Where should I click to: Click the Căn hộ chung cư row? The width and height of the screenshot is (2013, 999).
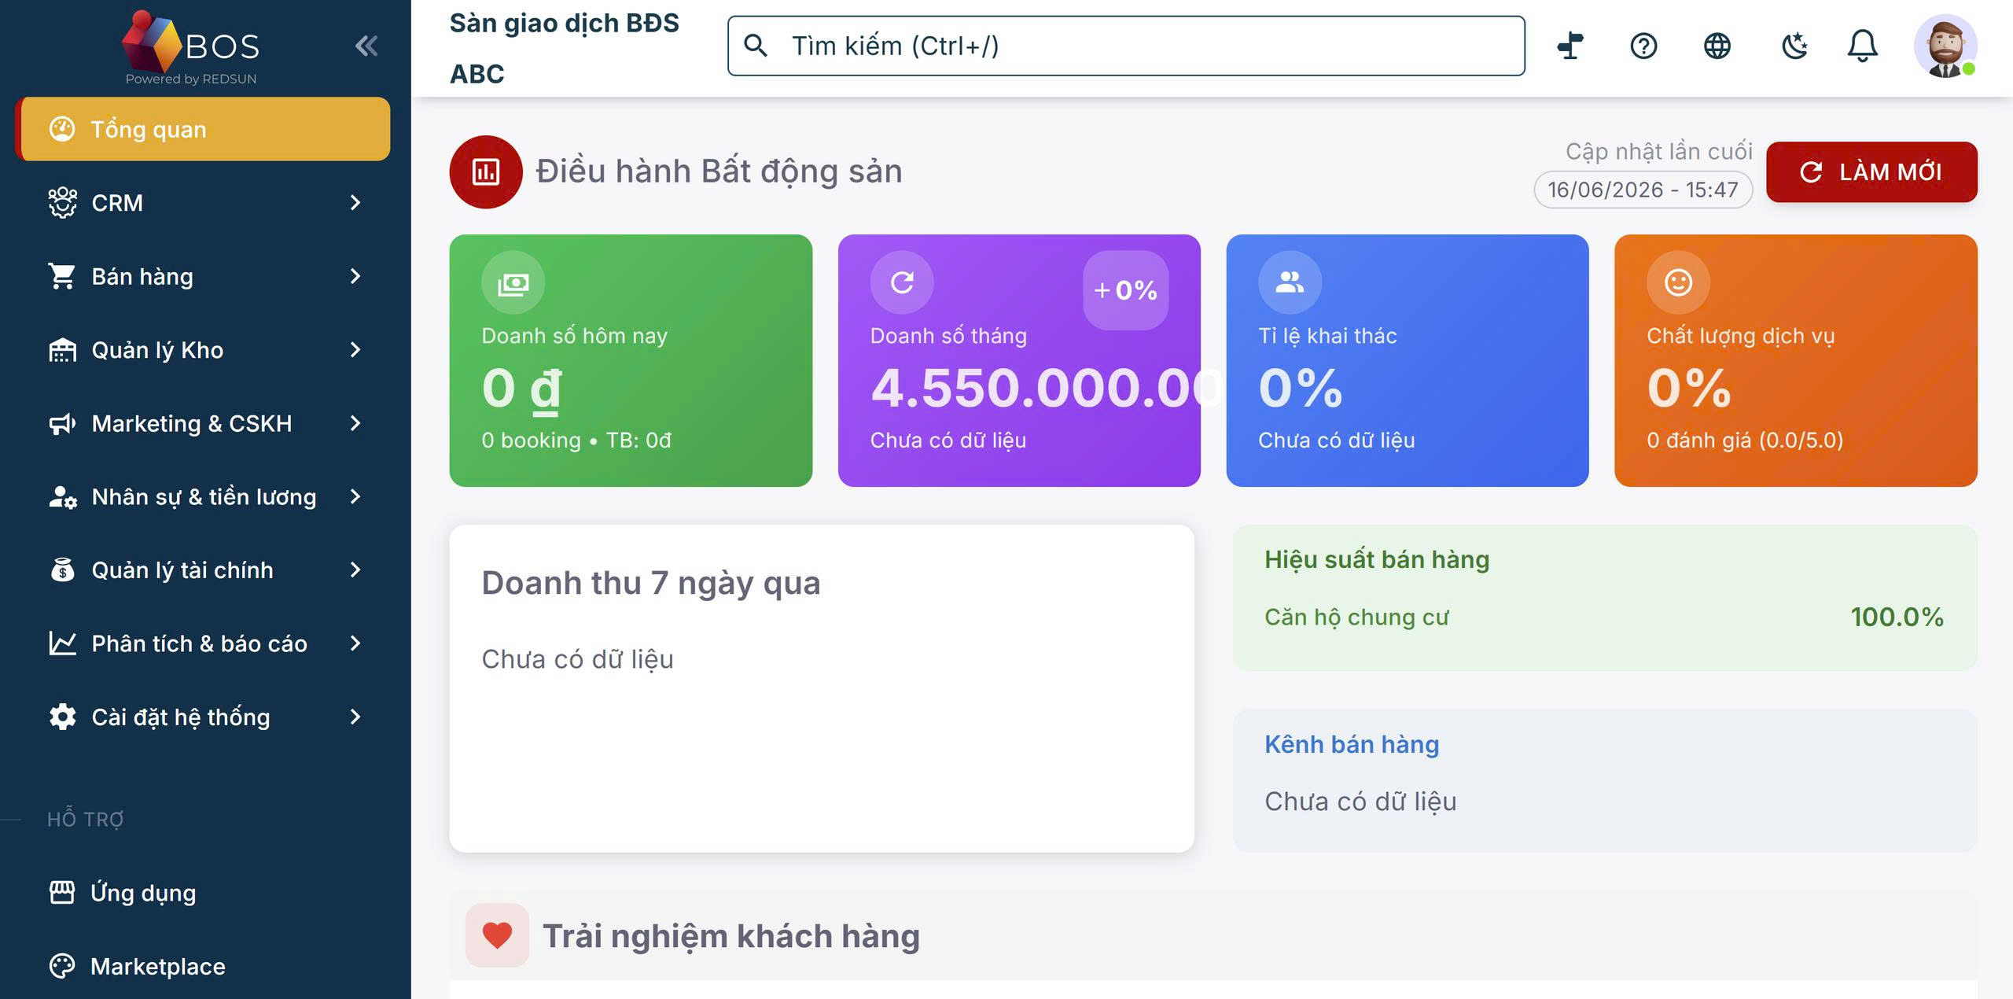pos(1604,617)
